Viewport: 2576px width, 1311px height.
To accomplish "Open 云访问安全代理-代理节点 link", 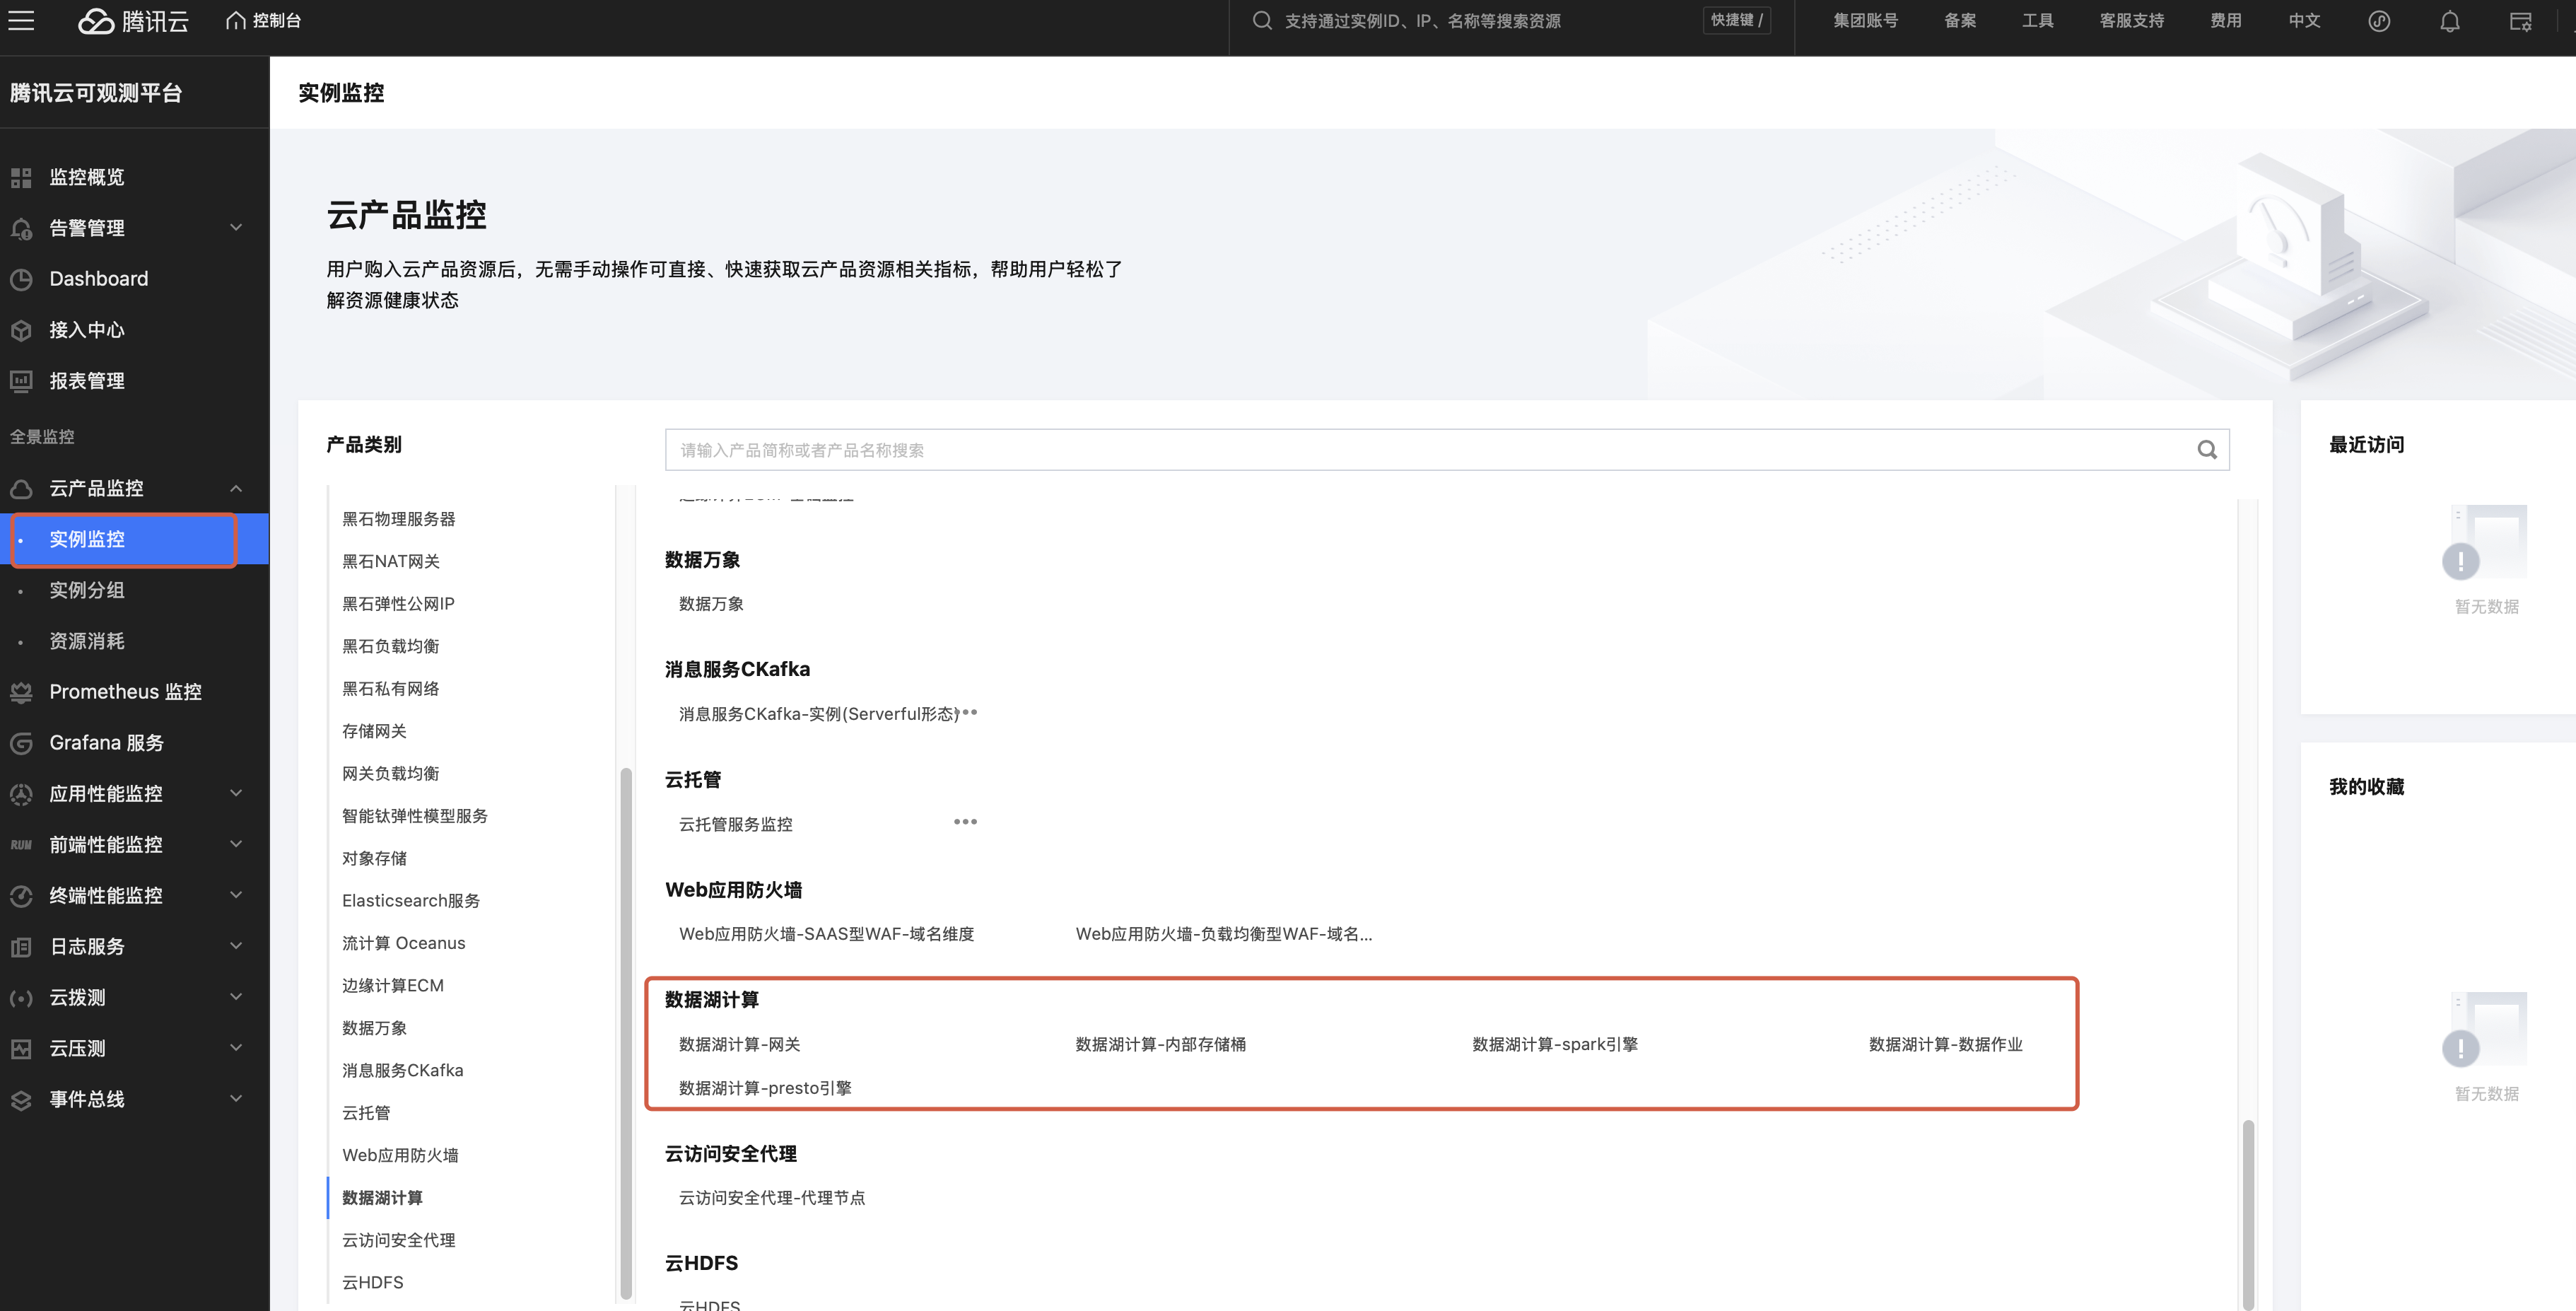I will 771,1198.
